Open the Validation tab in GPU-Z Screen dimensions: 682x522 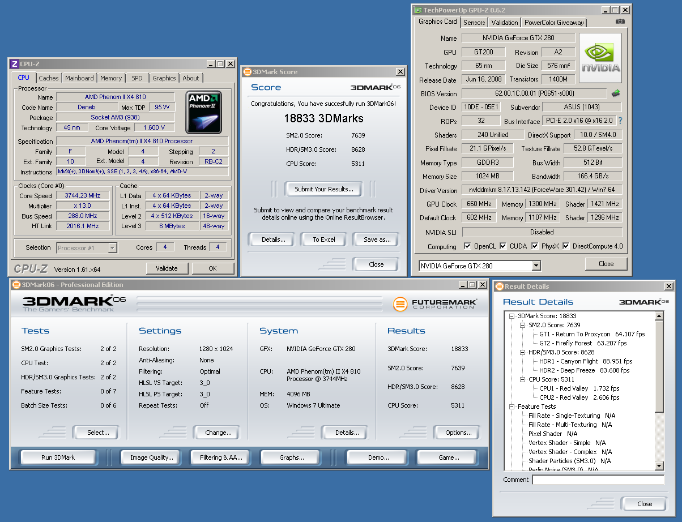[x=505, y=23]
